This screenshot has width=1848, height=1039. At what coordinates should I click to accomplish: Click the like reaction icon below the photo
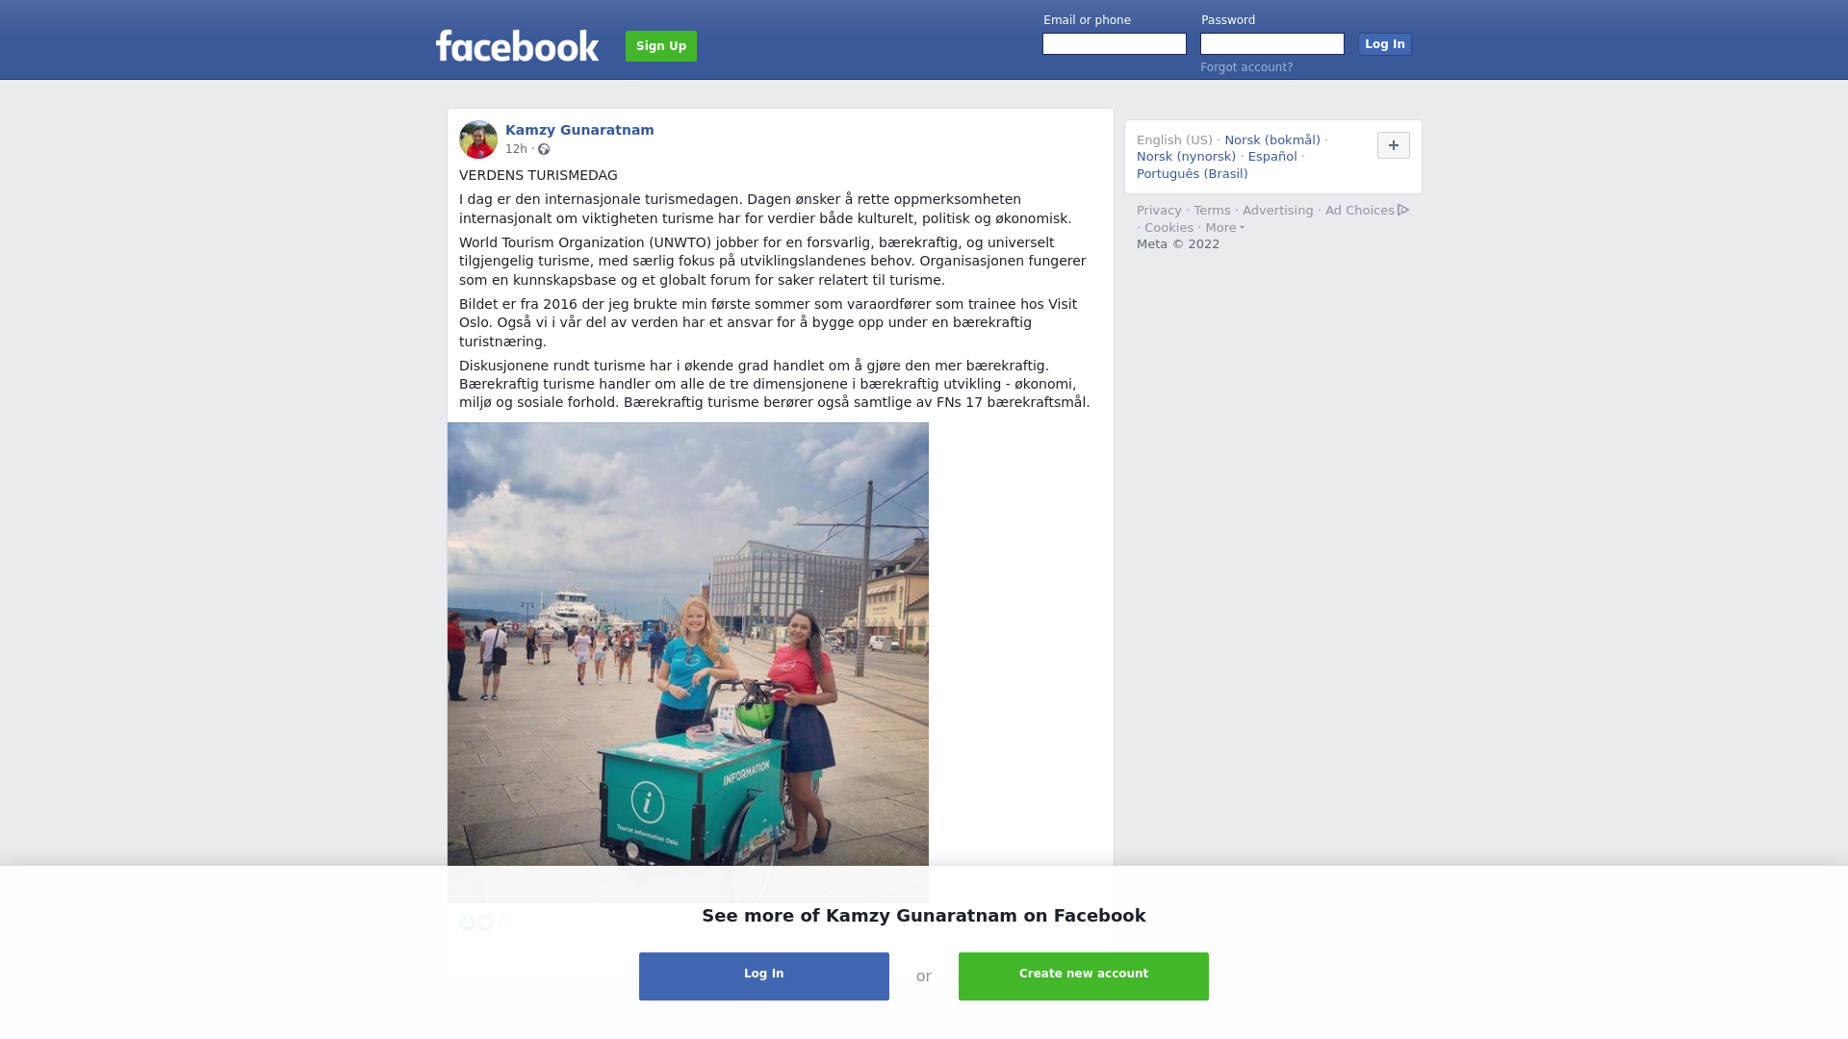coord(468,923)
